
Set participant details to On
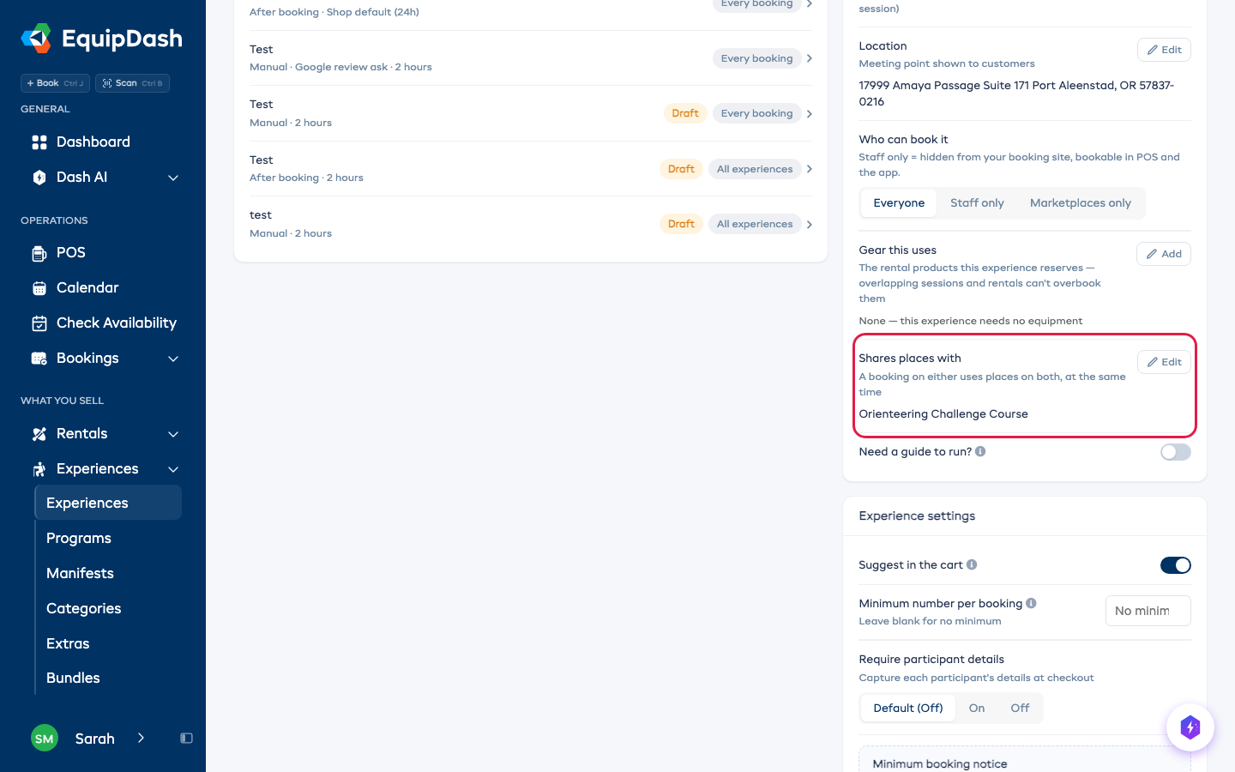pyautogui.click(x=977, y=709)
